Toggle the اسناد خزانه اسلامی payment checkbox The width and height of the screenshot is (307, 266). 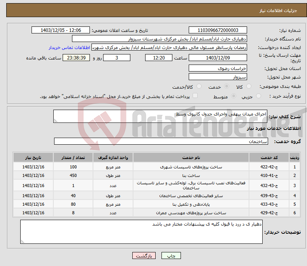click(195, 96)
